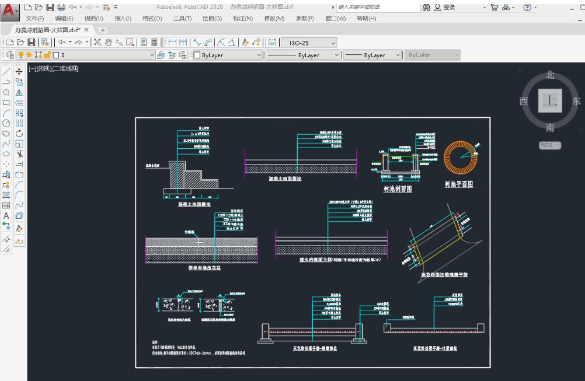Click the Make Object's Layer Current icon

tap(161, 55)
